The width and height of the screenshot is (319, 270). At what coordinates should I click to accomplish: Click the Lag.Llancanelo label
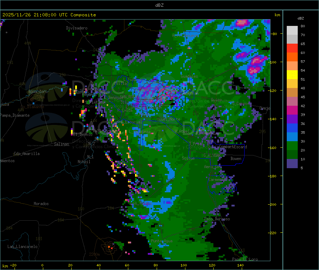click(22, 247)
